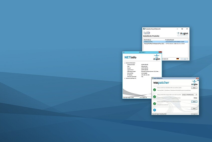The width and height of the screenshot is (212, 142).
Task: Close the Produktschlüssel Übersicht window
Action: tap(187, 29)
